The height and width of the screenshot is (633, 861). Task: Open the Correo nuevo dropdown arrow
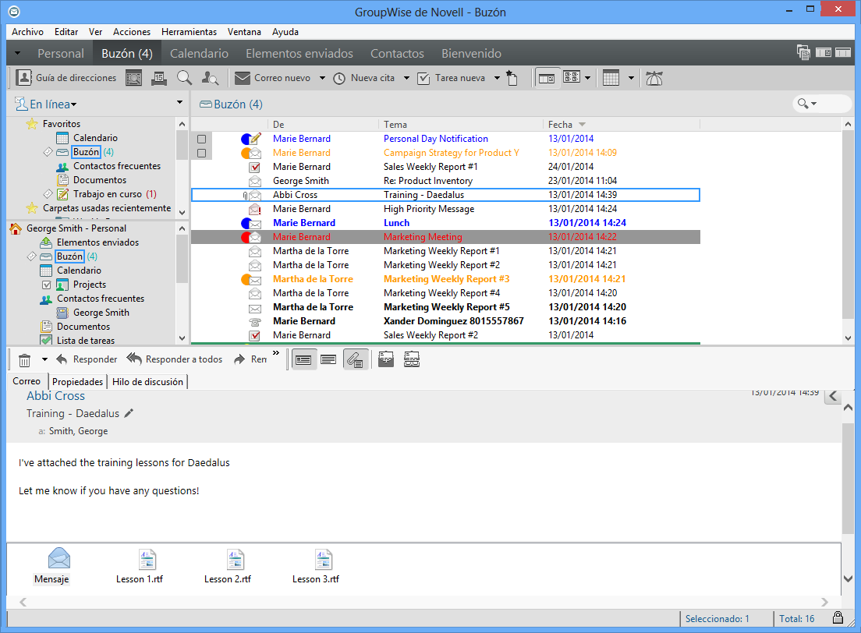click(322, 78)
